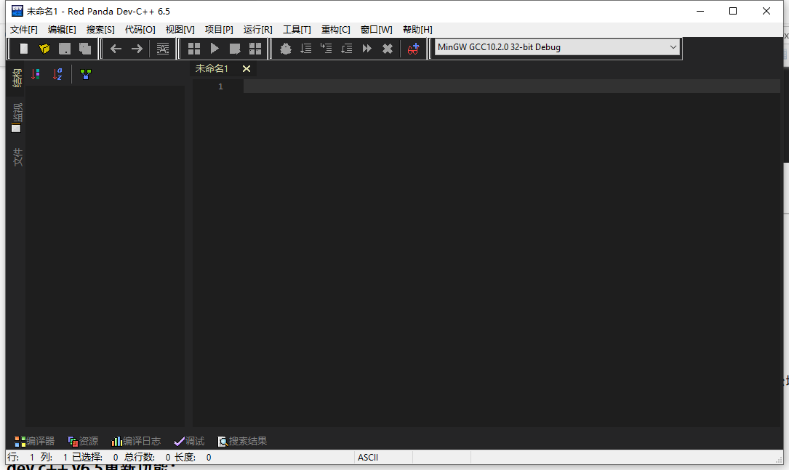Open the New File toolbar icon
Image resolution: width=789 pixels, height=470 pixels.
click(x=23, y=49)
